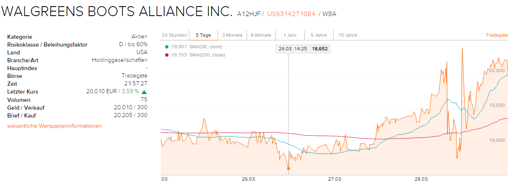Click the 27.03. date axis label
This screenshot has height=181, width=513.
click(x=335, y=179)
